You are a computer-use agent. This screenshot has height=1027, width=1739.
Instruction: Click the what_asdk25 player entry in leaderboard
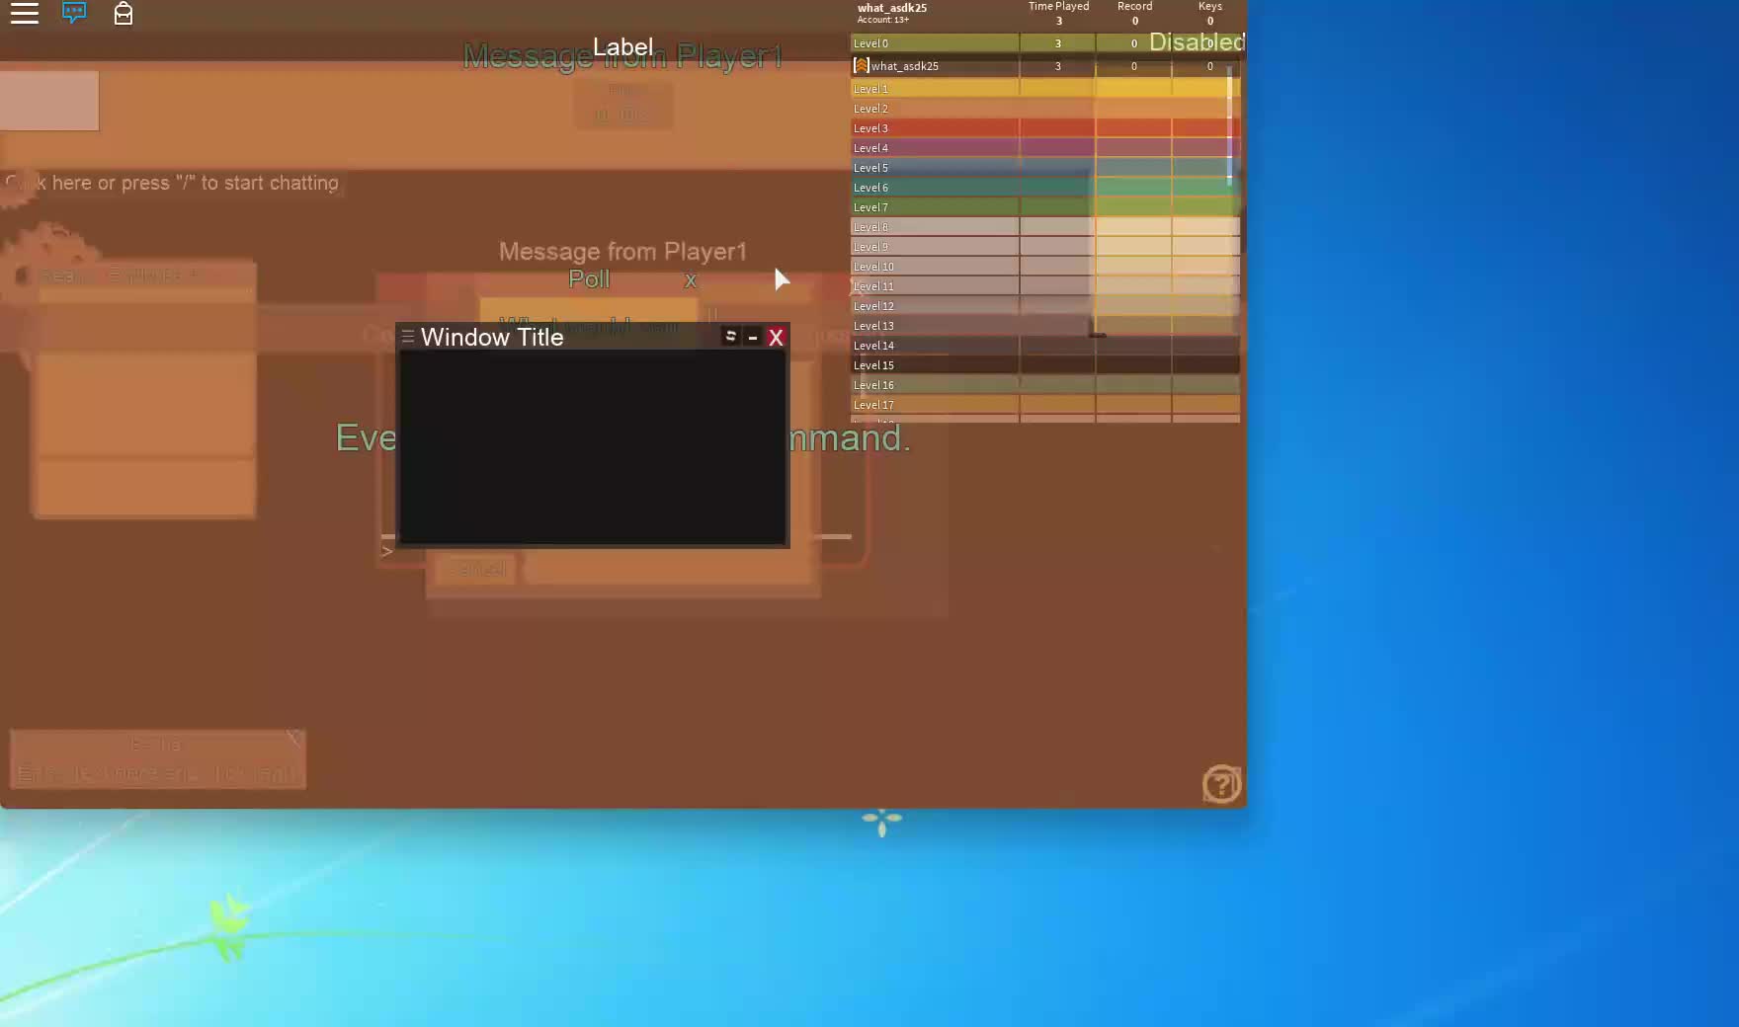coord(905,66)
